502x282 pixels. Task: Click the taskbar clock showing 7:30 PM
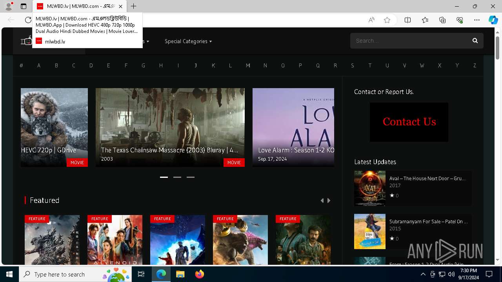(469, 274)
